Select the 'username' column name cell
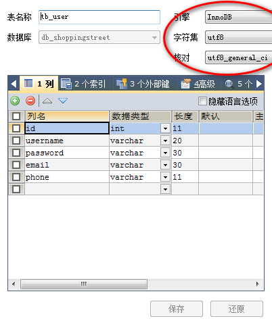Viewport: 272px width, 325px height. 67,141
